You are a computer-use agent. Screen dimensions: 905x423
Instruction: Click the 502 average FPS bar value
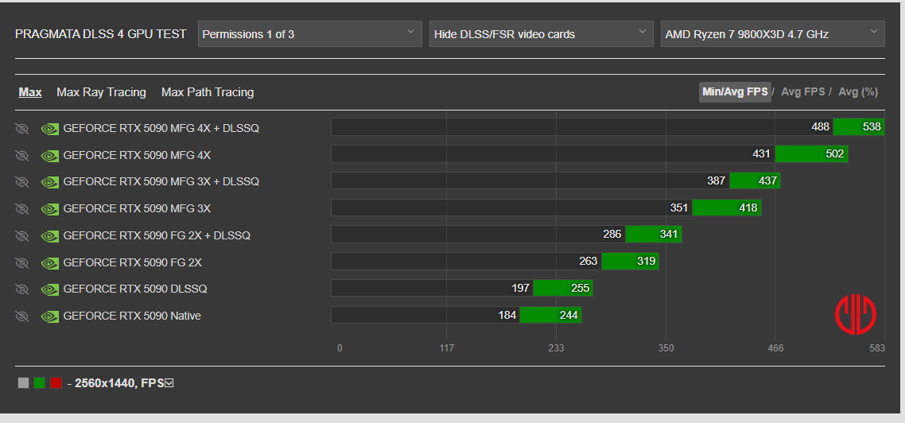834,154
